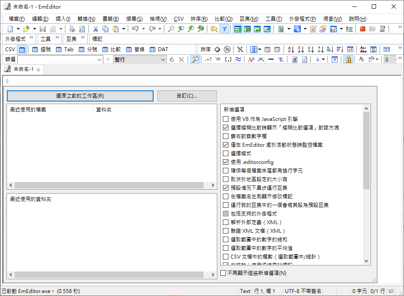Viewport: 404px width, 296px height.
Task: Toggle the incremental search magnifier in filter bar
Action: click(196, 59)
